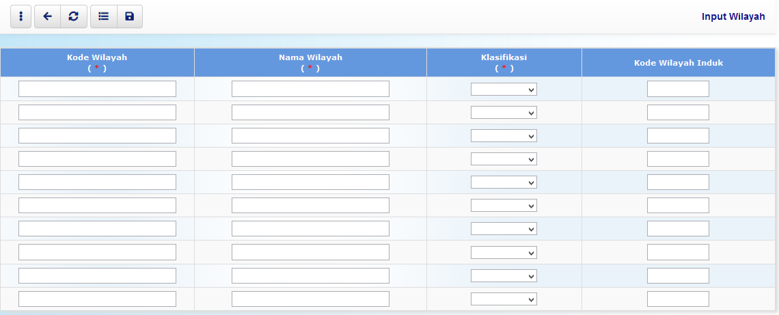The image size is (779, 315).
Task: Click the refresh icon in toolbar
Action: (x=73, y=16)
